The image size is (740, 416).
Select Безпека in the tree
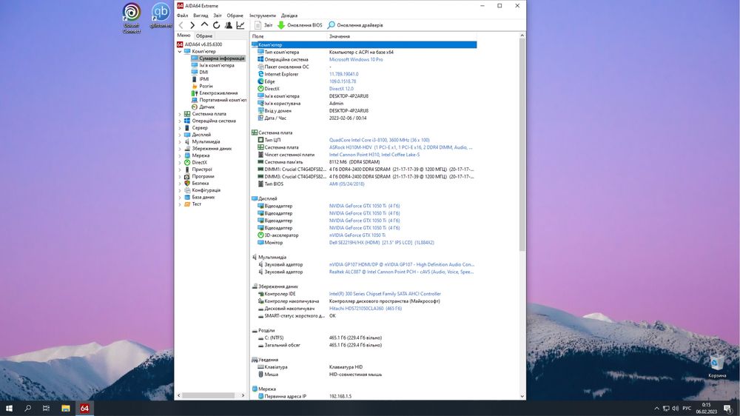196,184
